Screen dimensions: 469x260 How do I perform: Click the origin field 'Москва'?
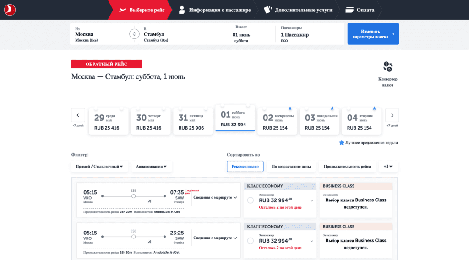coord(101,34)
